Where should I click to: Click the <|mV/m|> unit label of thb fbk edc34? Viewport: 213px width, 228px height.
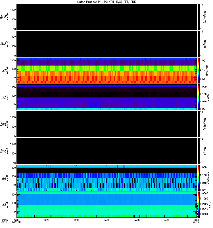pos(207,70)
